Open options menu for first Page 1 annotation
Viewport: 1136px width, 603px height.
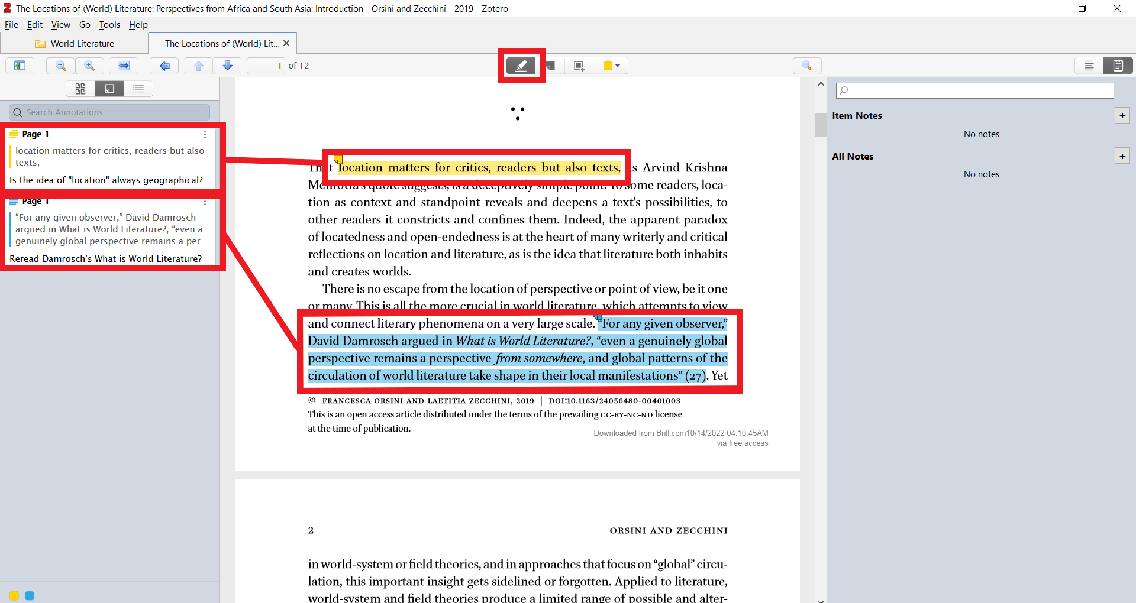click(205, 135)
